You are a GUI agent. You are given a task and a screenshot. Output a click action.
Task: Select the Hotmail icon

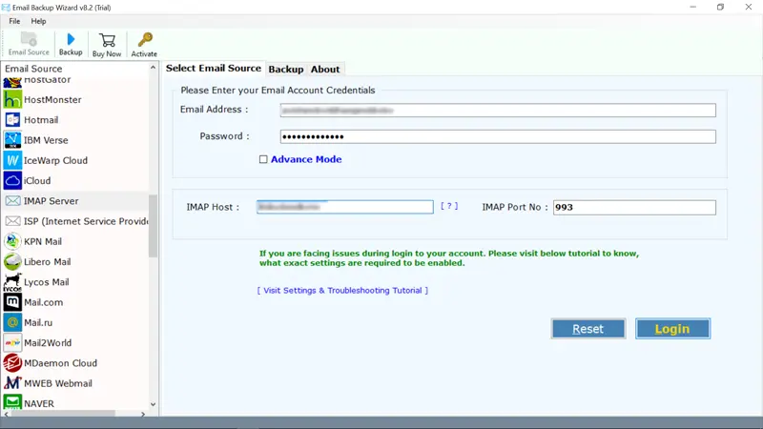tap(12, 120)
